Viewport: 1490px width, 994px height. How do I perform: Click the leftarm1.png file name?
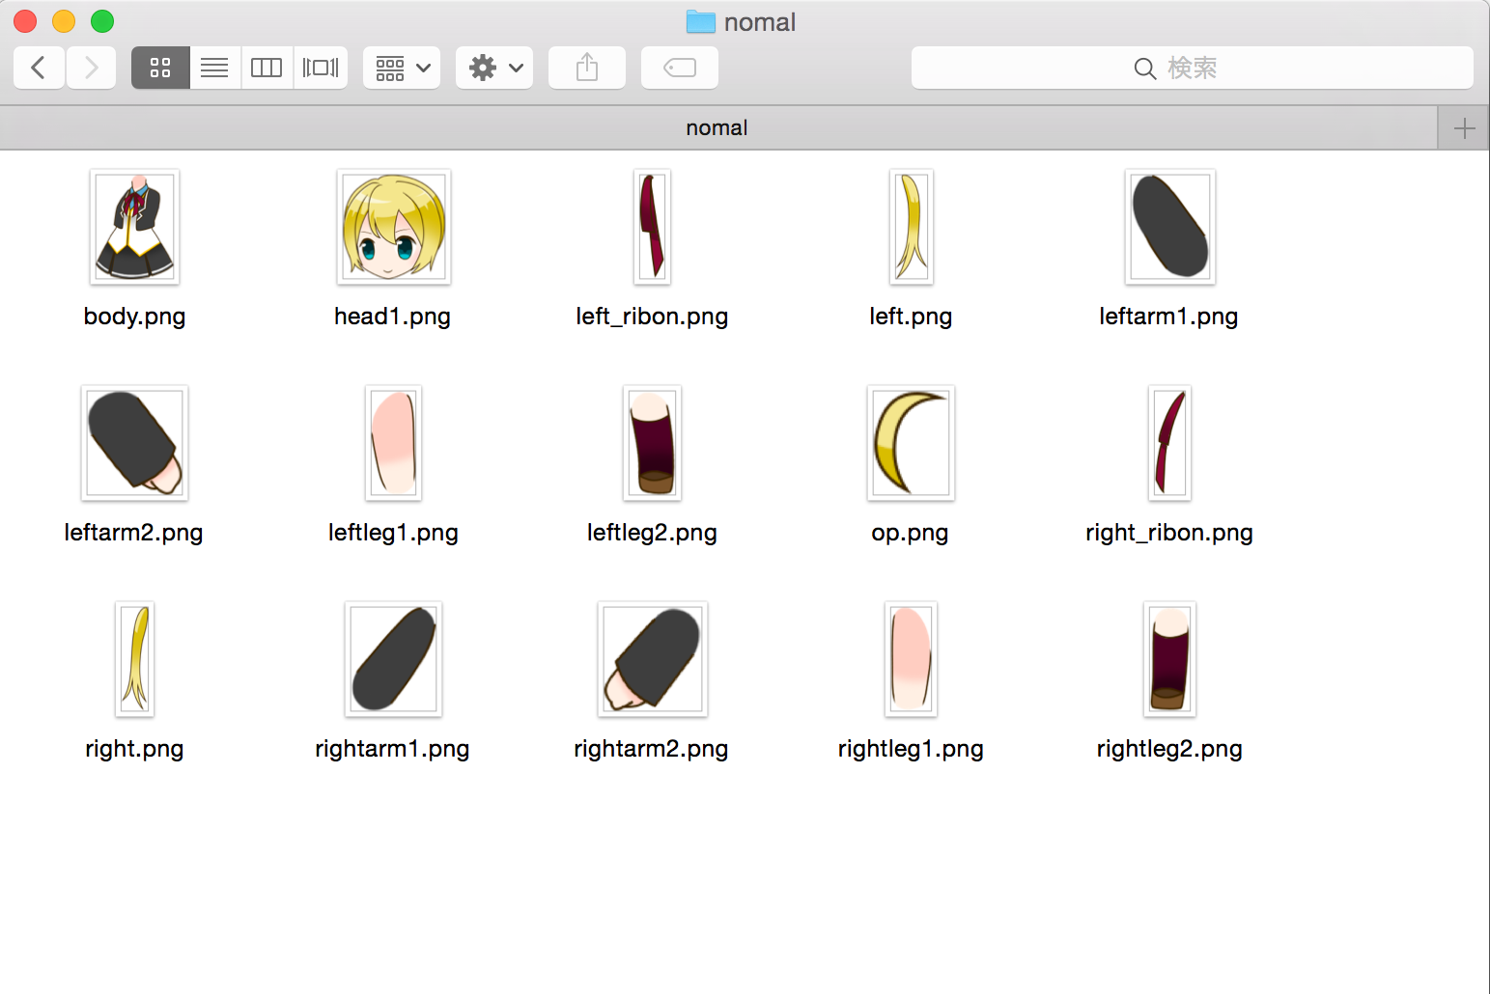coord(1168,317)
